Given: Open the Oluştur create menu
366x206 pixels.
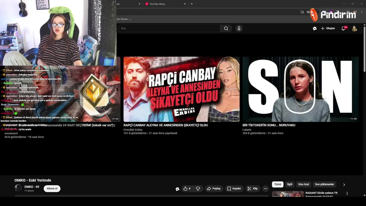Looking at the screenshot, I should (x=328, y=28).
